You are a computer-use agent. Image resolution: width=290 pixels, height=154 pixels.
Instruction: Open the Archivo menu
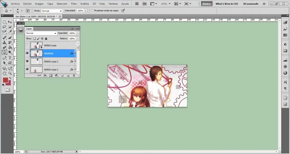15,4
